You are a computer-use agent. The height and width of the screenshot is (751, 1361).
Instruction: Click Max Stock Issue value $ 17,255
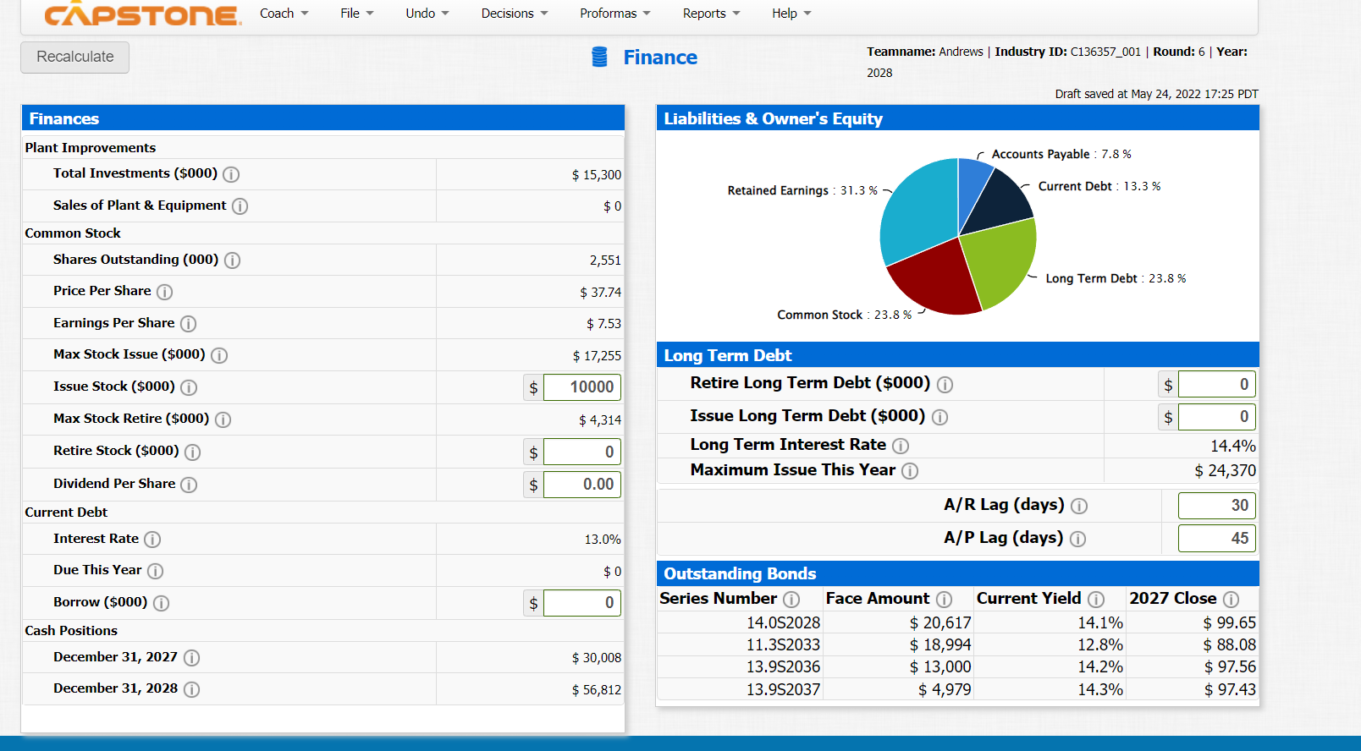pos(597,356)
